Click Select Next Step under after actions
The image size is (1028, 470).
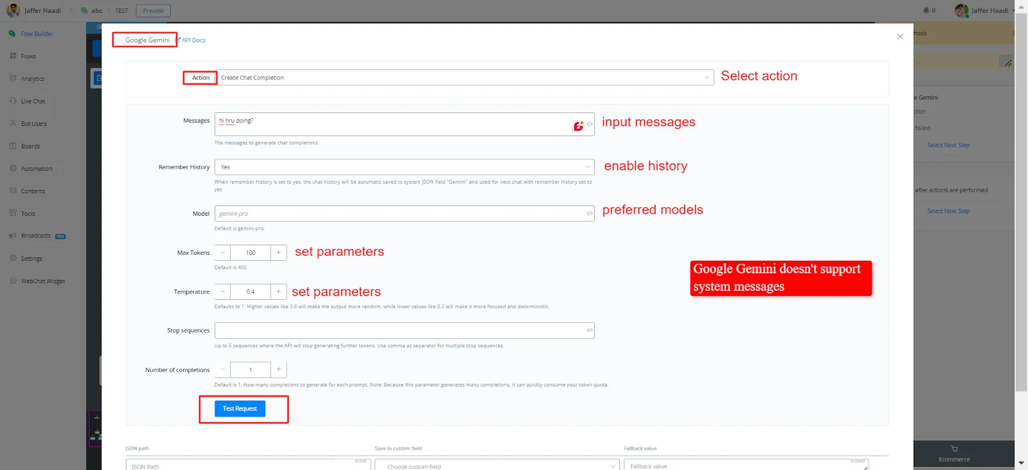(x=948, y=211)
